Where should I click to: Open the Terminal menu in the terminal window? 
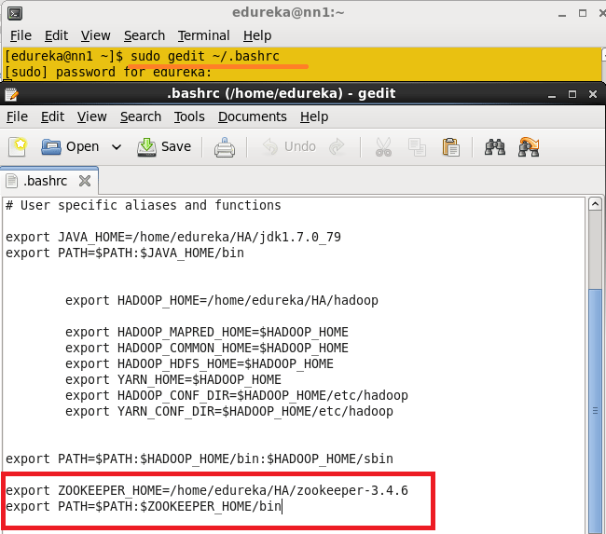tap(203, 35)
